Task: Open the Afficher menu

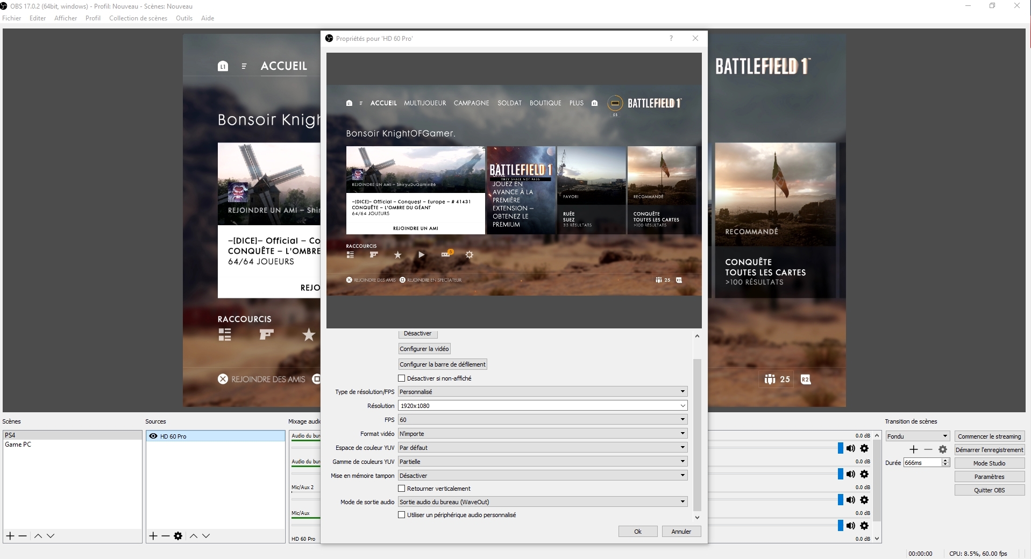Action: (x=66, y=18)
